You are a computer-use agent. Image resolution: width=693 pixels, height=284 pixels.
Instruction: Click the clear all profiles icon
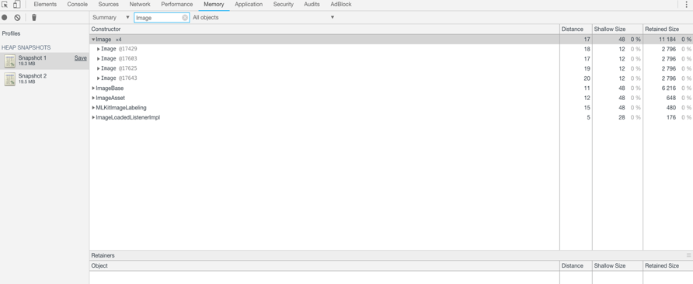[17, 18]
